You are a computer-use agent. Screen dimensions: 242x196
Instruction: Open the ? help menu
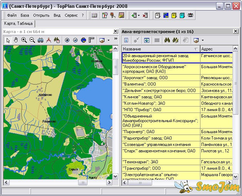click(x=83, y=15)
